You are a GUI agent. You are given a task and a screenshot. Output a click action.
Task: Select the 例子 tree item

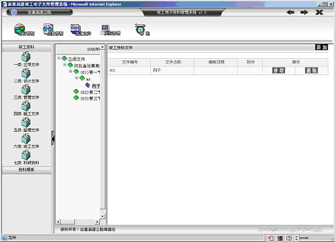96,86
